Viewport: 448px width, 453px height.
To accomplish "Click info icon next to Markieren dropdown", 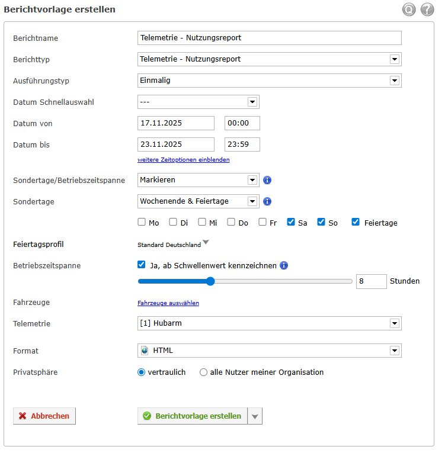I will (x=267, y=180).
